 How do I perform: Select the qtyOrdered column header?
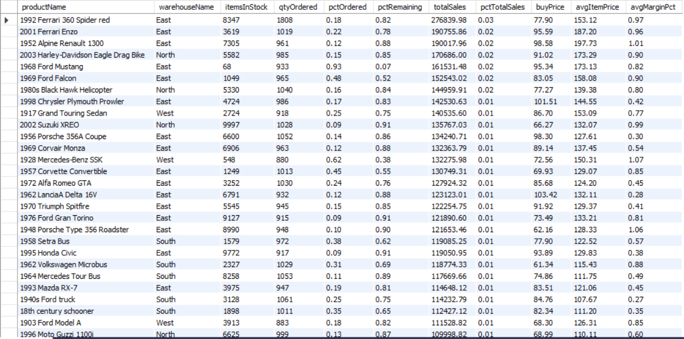[x=298, y=7]
